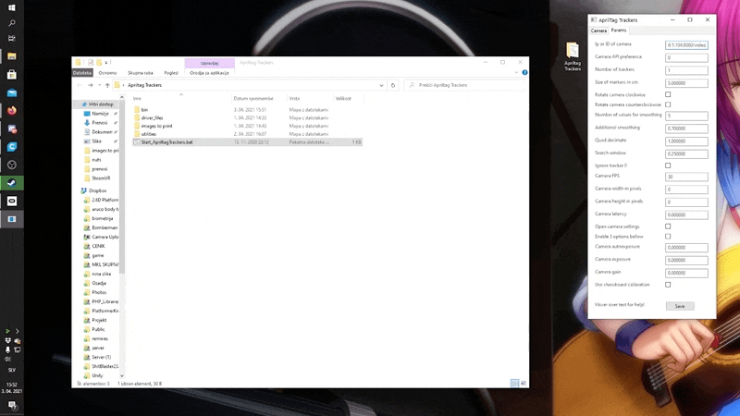Open the Windows Start menu
The image size is (740, 416).
(12, 7)
